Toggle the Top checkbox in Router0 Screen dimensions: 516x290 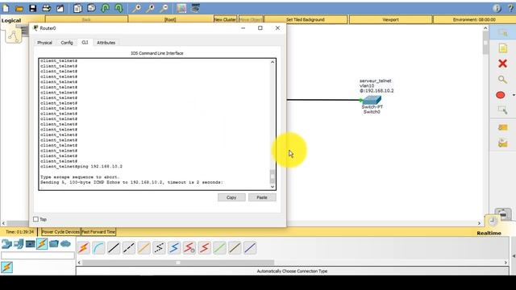(x=35, y=219)
